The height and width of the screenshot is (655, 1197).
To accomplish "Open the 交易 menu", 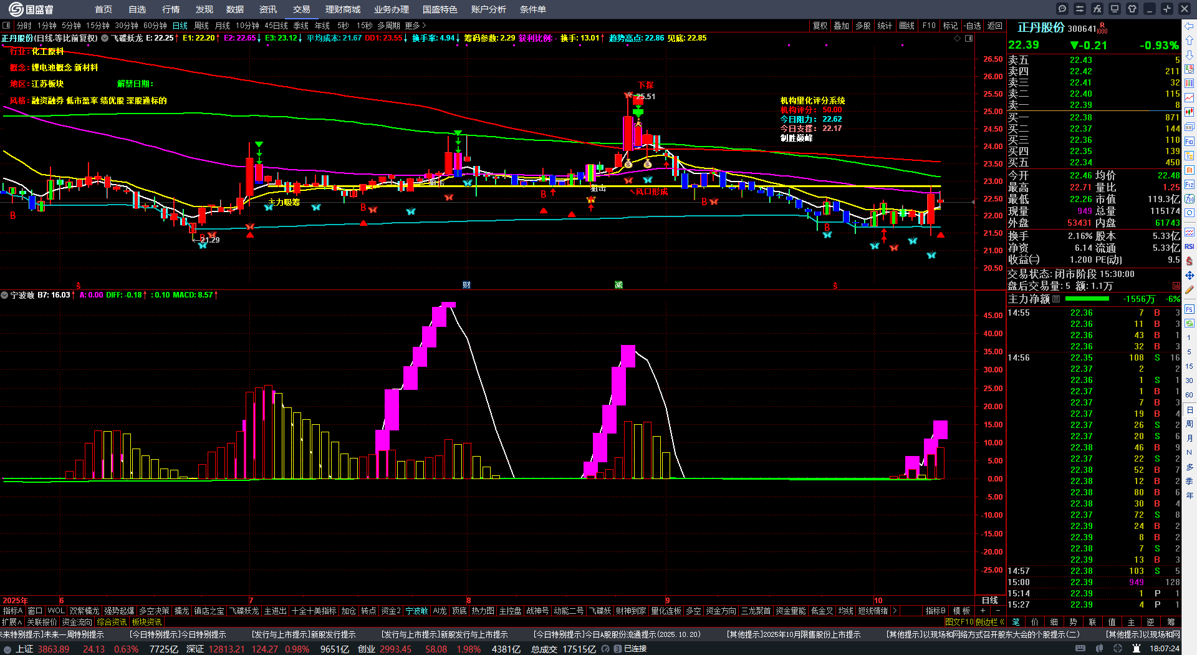I will click(302, 9).
